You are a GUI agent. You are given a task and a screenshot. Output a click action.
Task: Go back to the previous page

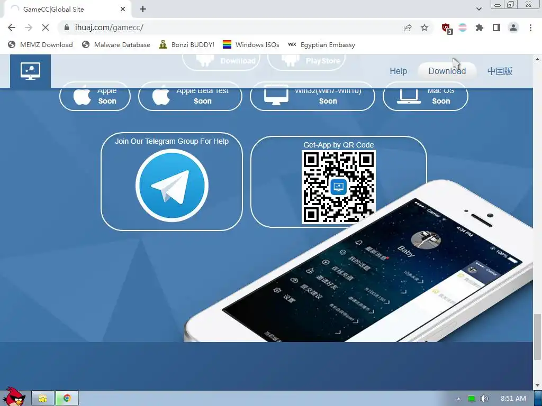click(x=12, y=27)
